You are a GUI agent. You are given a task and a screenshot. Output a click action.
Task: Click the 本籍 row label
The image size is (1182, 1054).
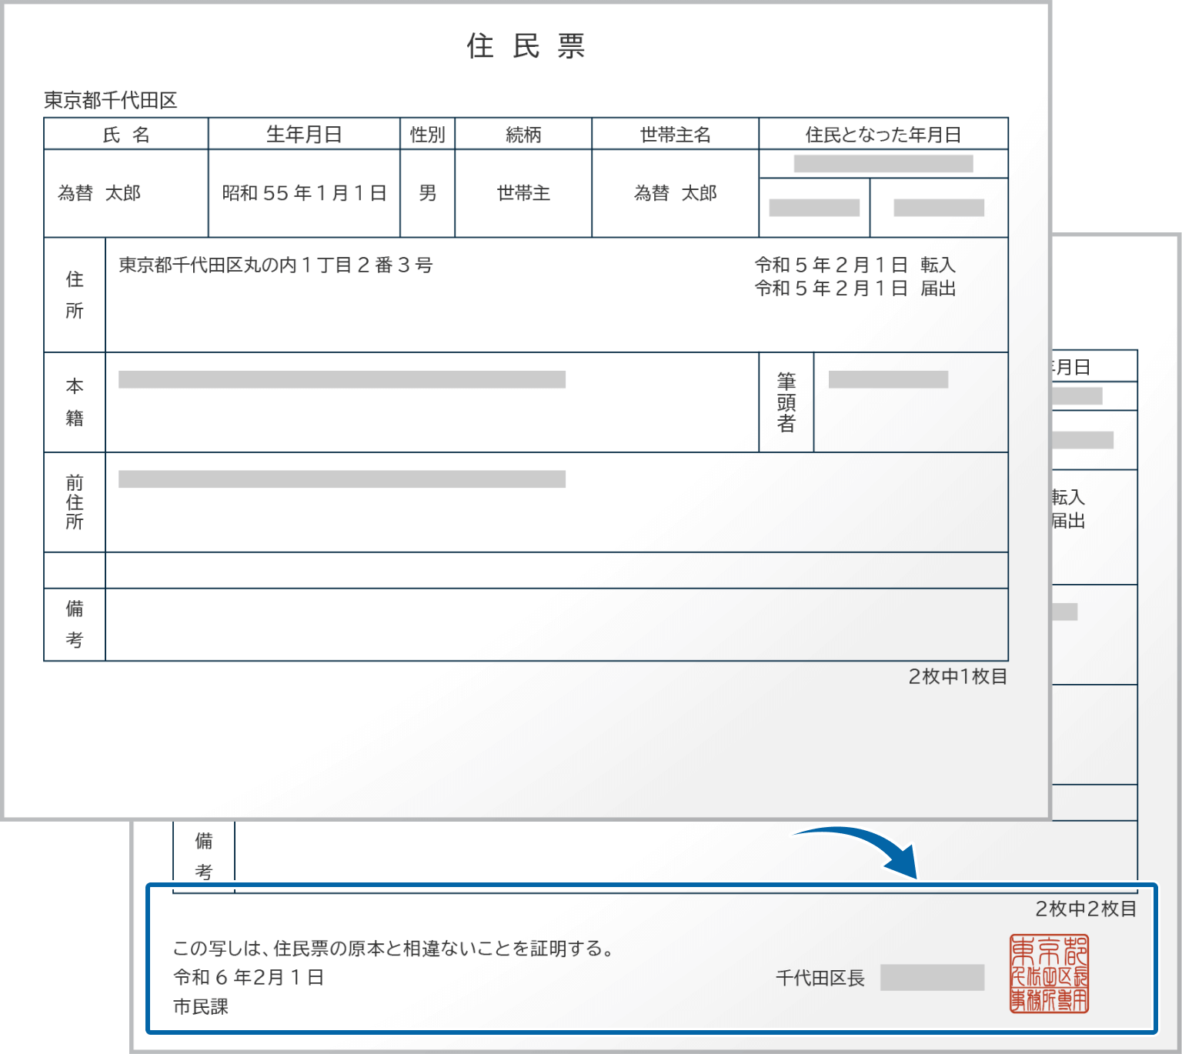[x=75, y=402]
